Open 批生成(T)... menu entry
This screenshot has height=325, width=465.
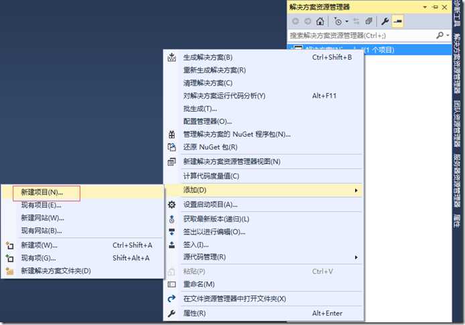[263, 109]
